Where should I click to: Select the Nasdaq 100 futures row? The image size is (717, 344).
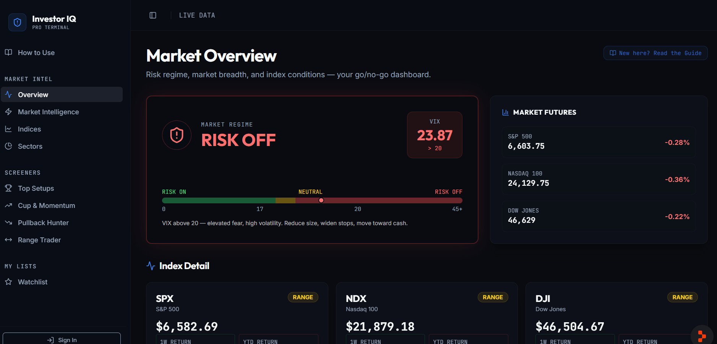599,179
